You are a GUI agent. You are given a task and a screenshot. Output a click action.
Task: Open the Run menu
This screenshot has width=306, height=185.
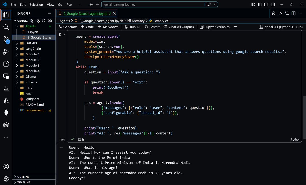pyautogui.click(x=69, y=5)
